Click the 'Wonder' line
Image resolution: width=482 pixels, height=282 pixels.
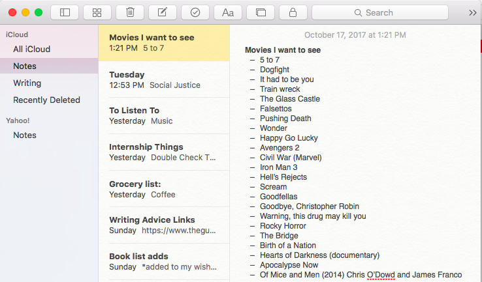274,128
